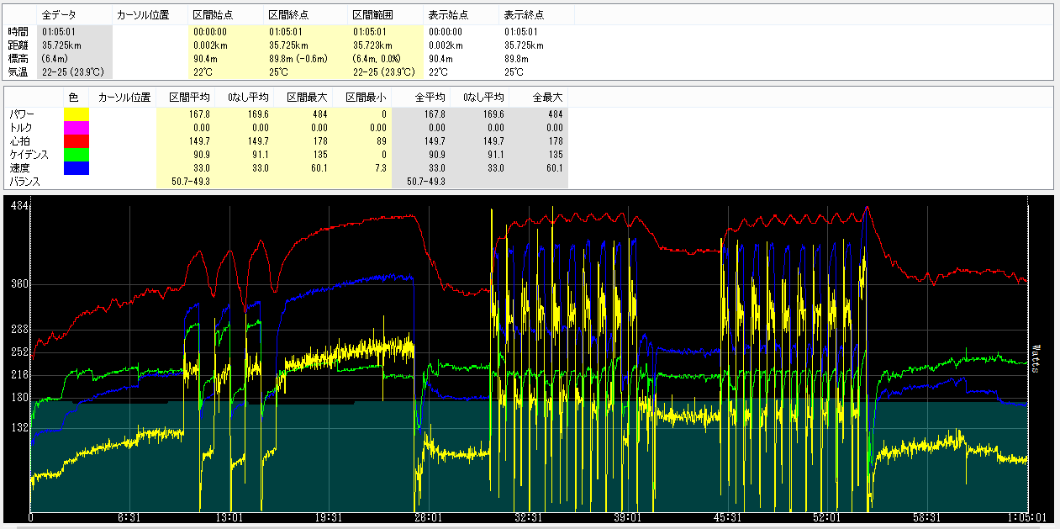Click the 25°C temperature under 表示終点
1060x529 pixels.
click(513, 72)
